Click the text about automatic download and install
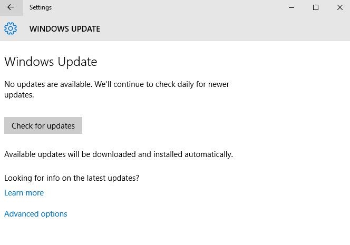This screenshot has width=350, height=245. point(119,154)
